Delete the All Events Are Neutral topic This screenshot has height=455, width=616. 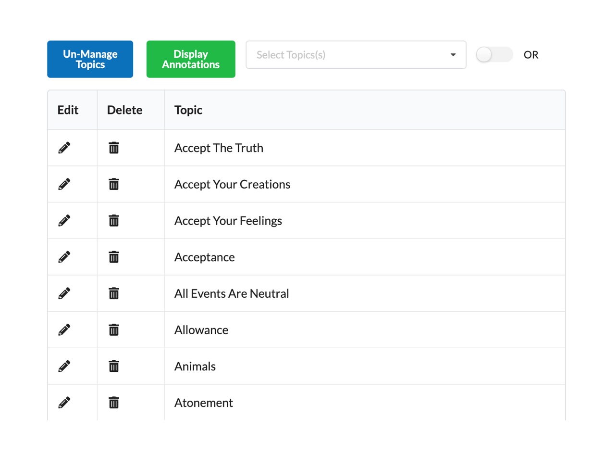(114, 293)
